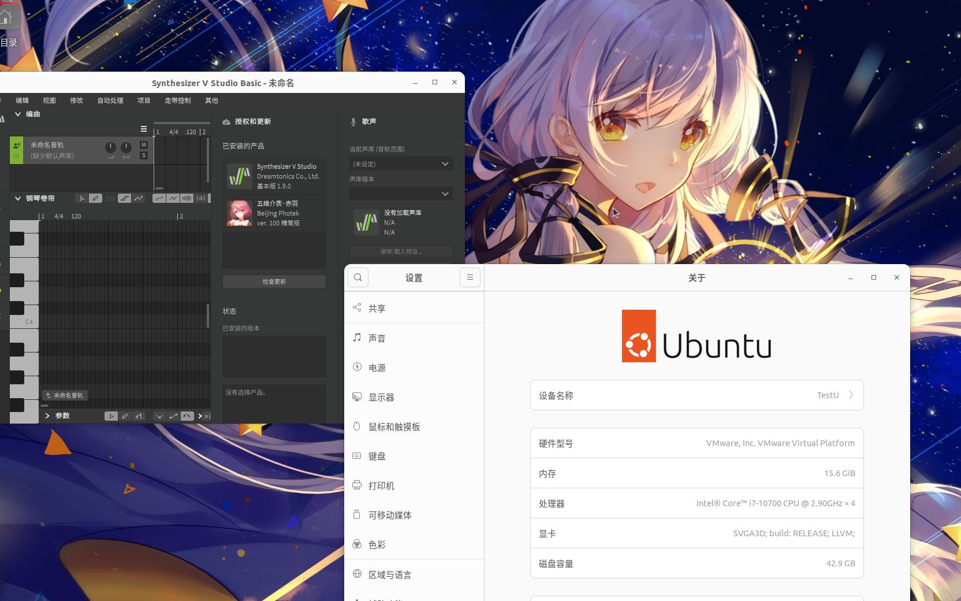Toggle the waveform display icon in piano roll
The image size is (961, 601).
[x=187, y=198]
